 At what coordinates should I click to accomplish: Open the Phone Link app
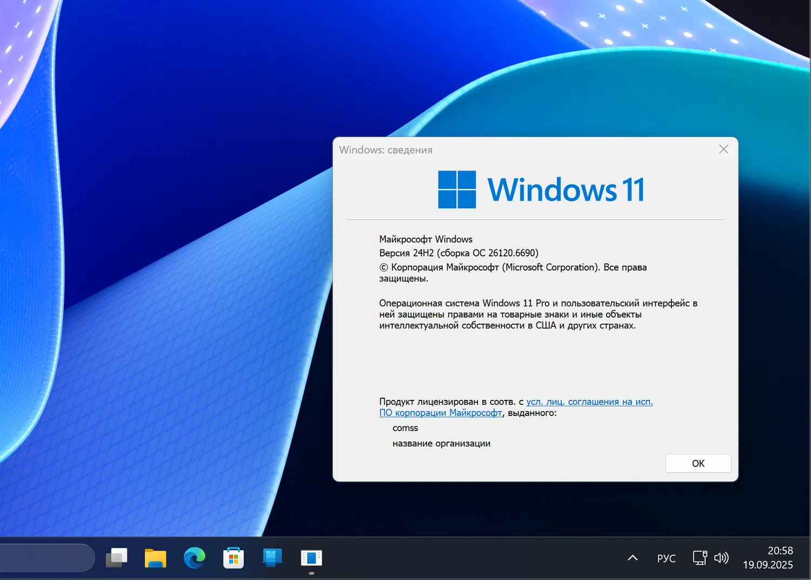coord(272,558)
